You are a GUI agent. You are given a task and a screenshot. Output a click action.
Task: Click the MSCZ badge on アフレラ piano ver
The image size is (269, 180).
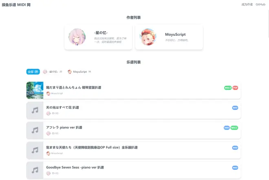pos(234,128)
